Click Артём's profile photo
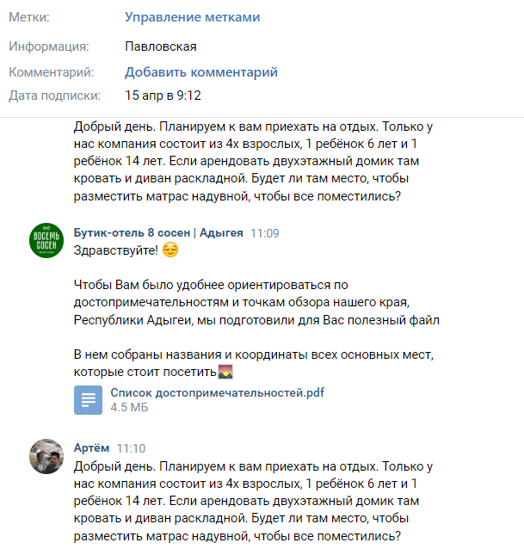Screen dimensions: 524x555 pos(46,456)
